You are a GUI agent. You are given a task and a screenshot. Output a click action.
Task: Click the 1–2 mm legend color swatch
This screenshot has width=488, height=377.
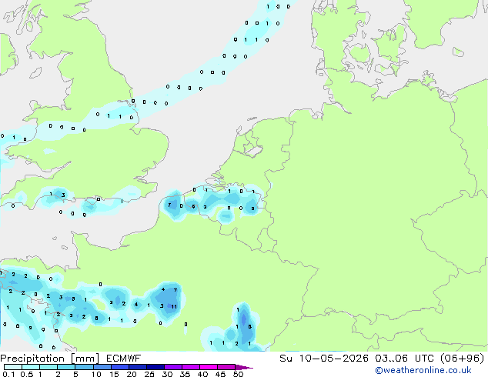click(x=48, y=367)
